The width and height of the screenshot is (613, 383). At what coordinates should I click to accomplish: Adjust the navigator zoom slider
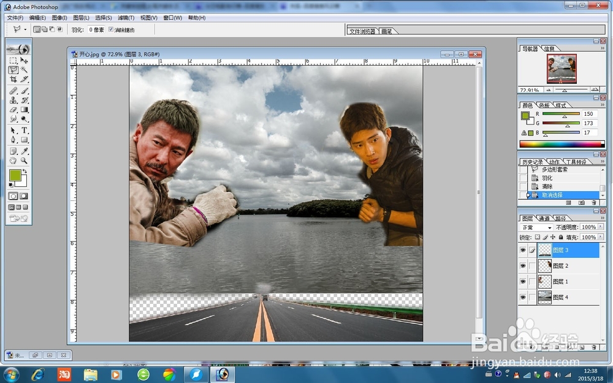pyautogui.click(x=565, y=90)
